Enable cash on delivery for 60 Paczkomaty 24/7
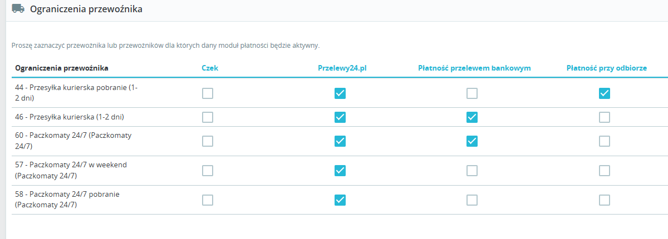Viewport: 668px width, 239px height. click(x=605, y=141)
